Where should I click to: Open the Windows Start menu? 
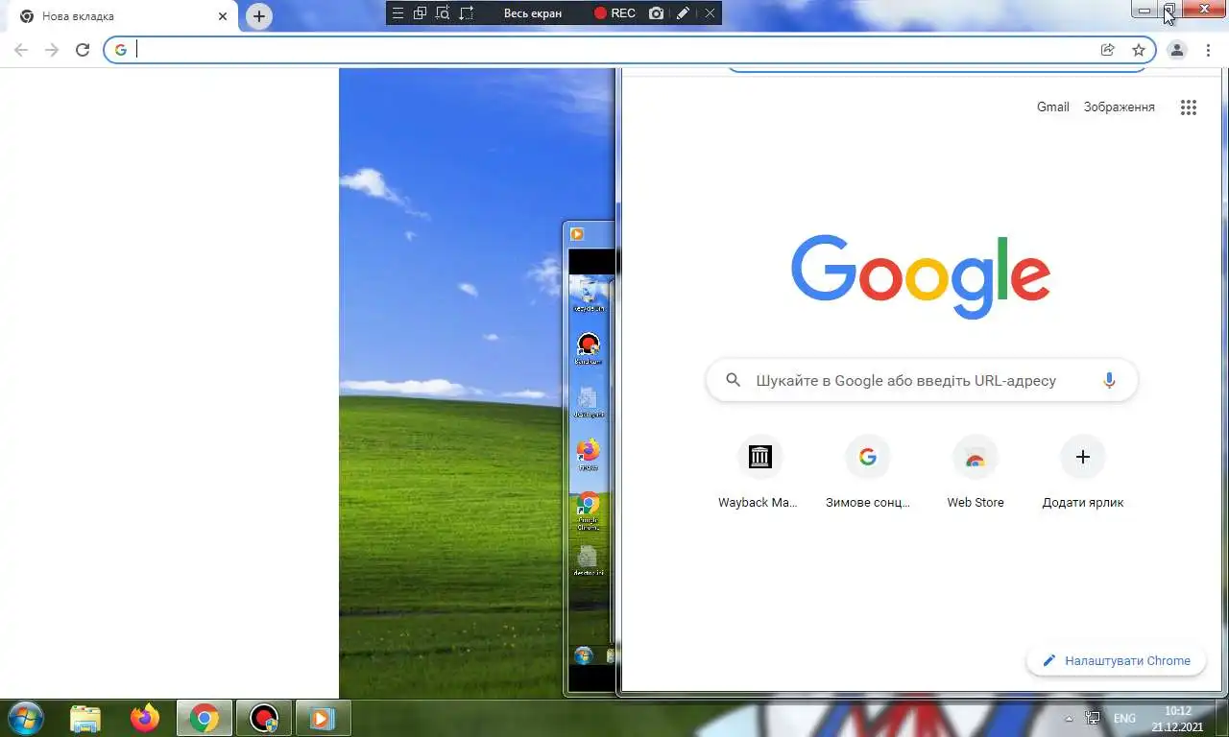pos(24,718)
